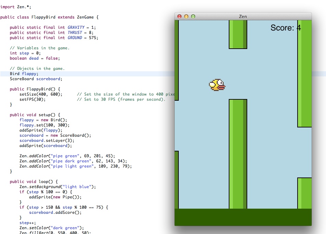Screen dimensions: 326x234
Task: Click the 'public void setup()' line
Action: pyautogui.click(x=35, y=115)
